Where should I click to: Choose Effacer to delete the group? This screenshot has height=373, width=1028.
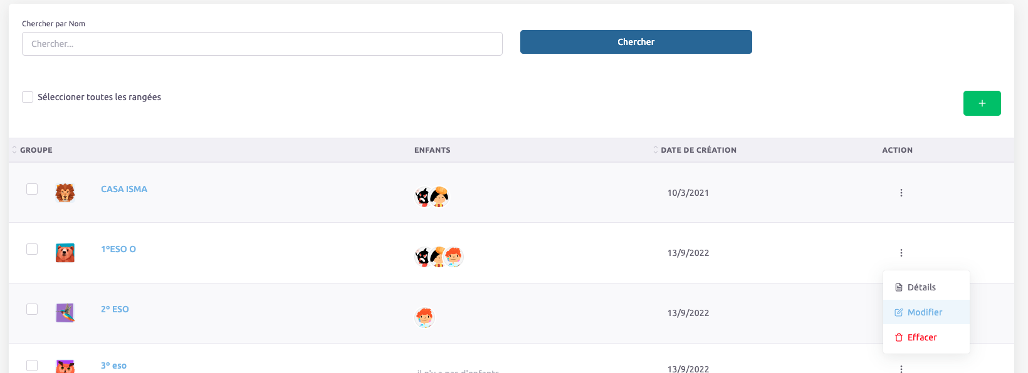921,337
